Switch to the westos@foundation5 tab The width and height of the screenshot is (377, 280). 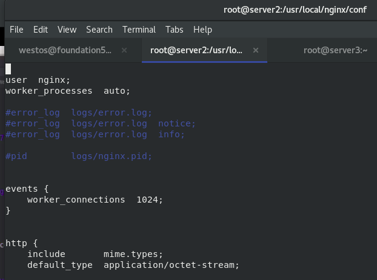(x=65, y=50)
